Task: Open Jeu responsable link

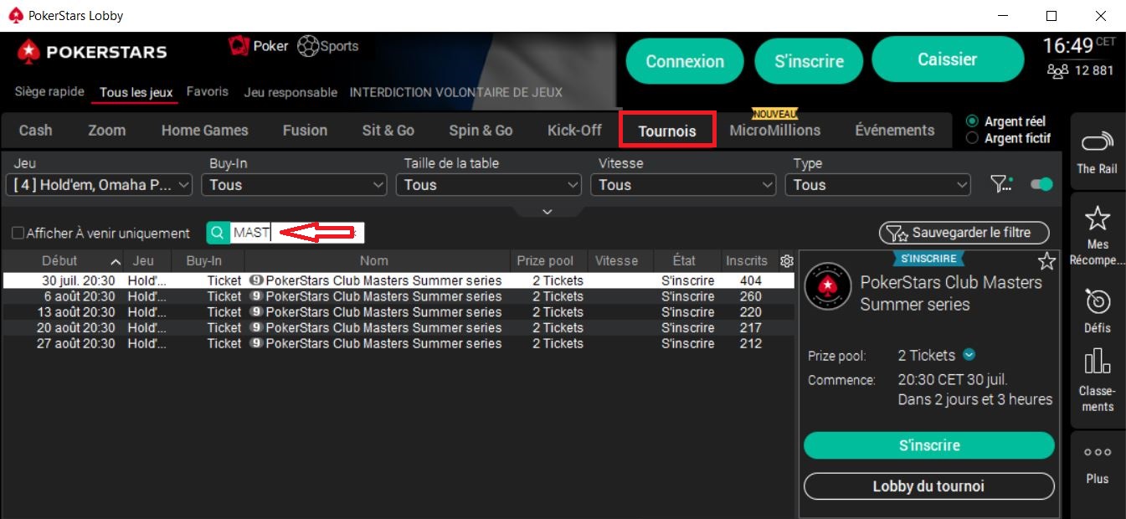Action: tap(290, 92)
